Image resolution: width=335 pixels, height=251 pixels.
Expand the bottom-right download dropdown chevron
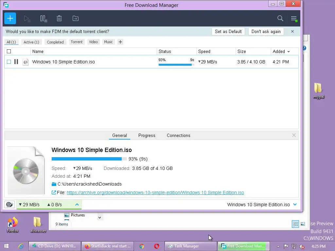click(295, 205)
